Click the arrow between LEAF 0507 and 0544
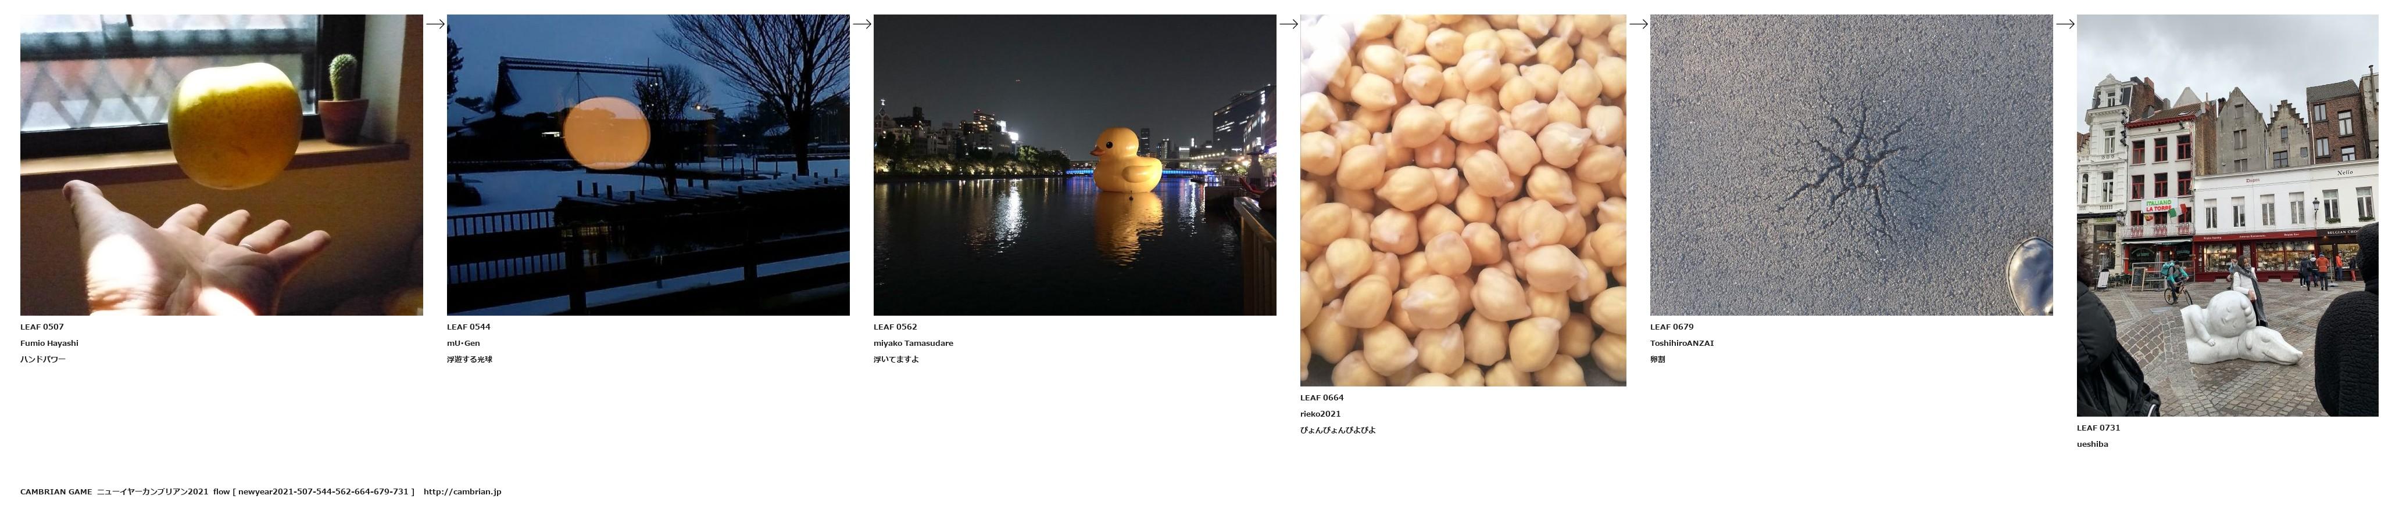 435,24
